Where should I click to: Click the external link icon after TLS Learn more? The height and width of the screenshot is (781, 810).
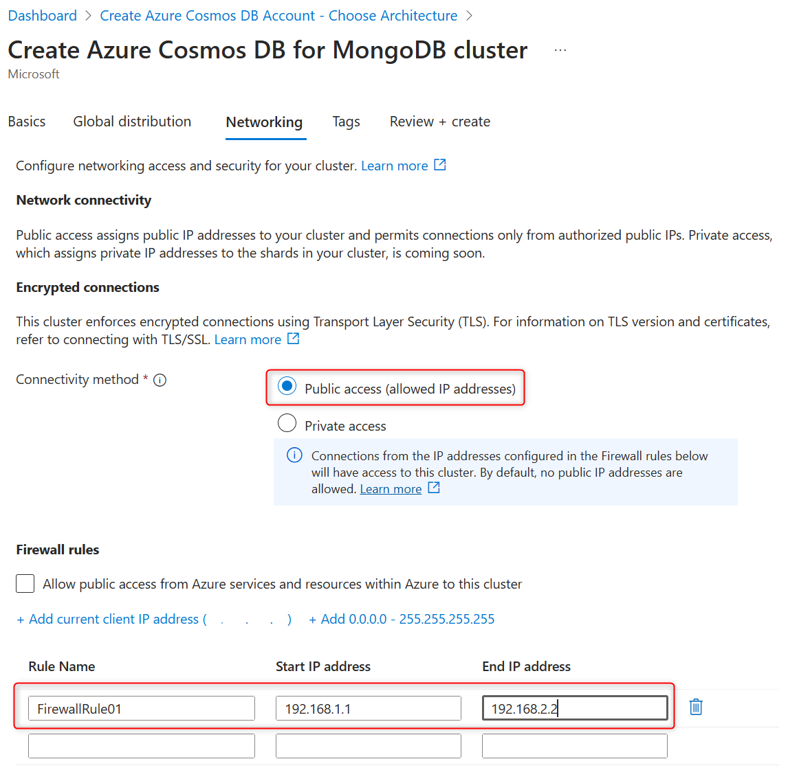294,339
